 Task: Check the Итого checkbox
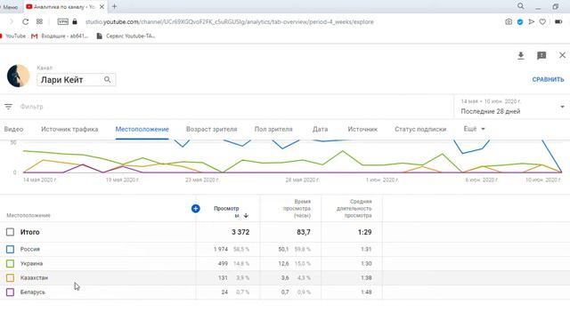click(x=10, y=232)
